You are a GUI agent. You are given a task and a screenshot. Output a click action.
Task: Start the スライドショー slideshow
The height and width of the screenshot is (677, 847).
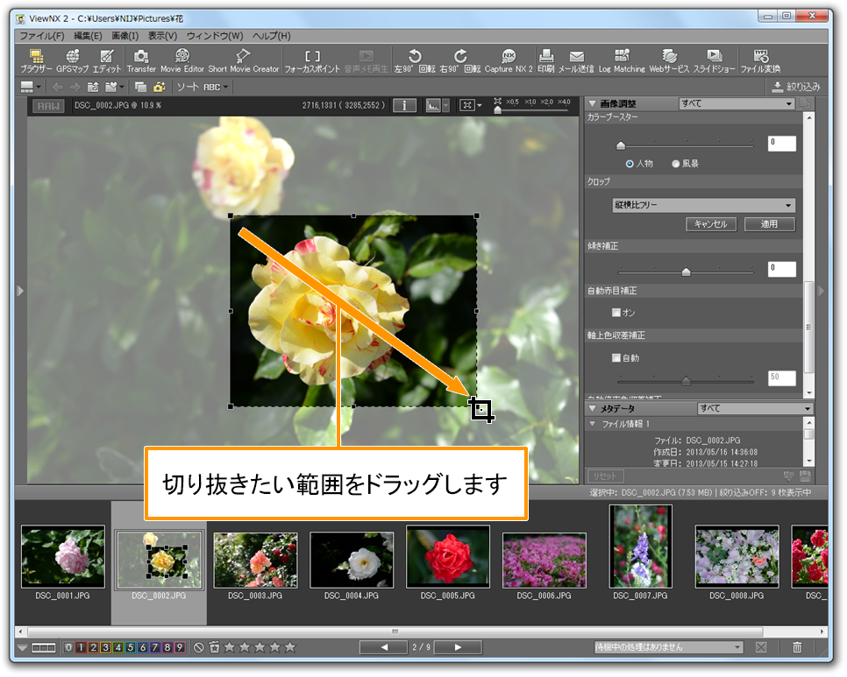coord(714,61)
